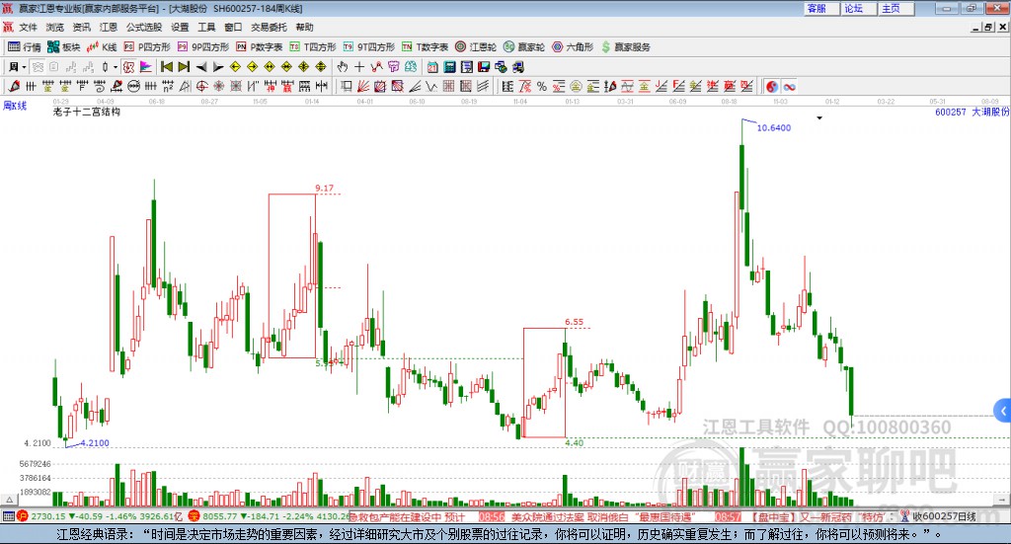Click the status bar grid icon

[8, 516]
